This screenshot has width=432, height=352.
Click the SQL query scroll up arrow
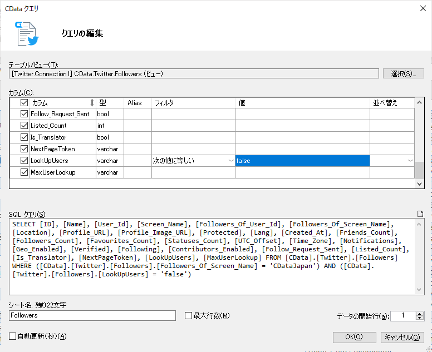click(419, 224)
